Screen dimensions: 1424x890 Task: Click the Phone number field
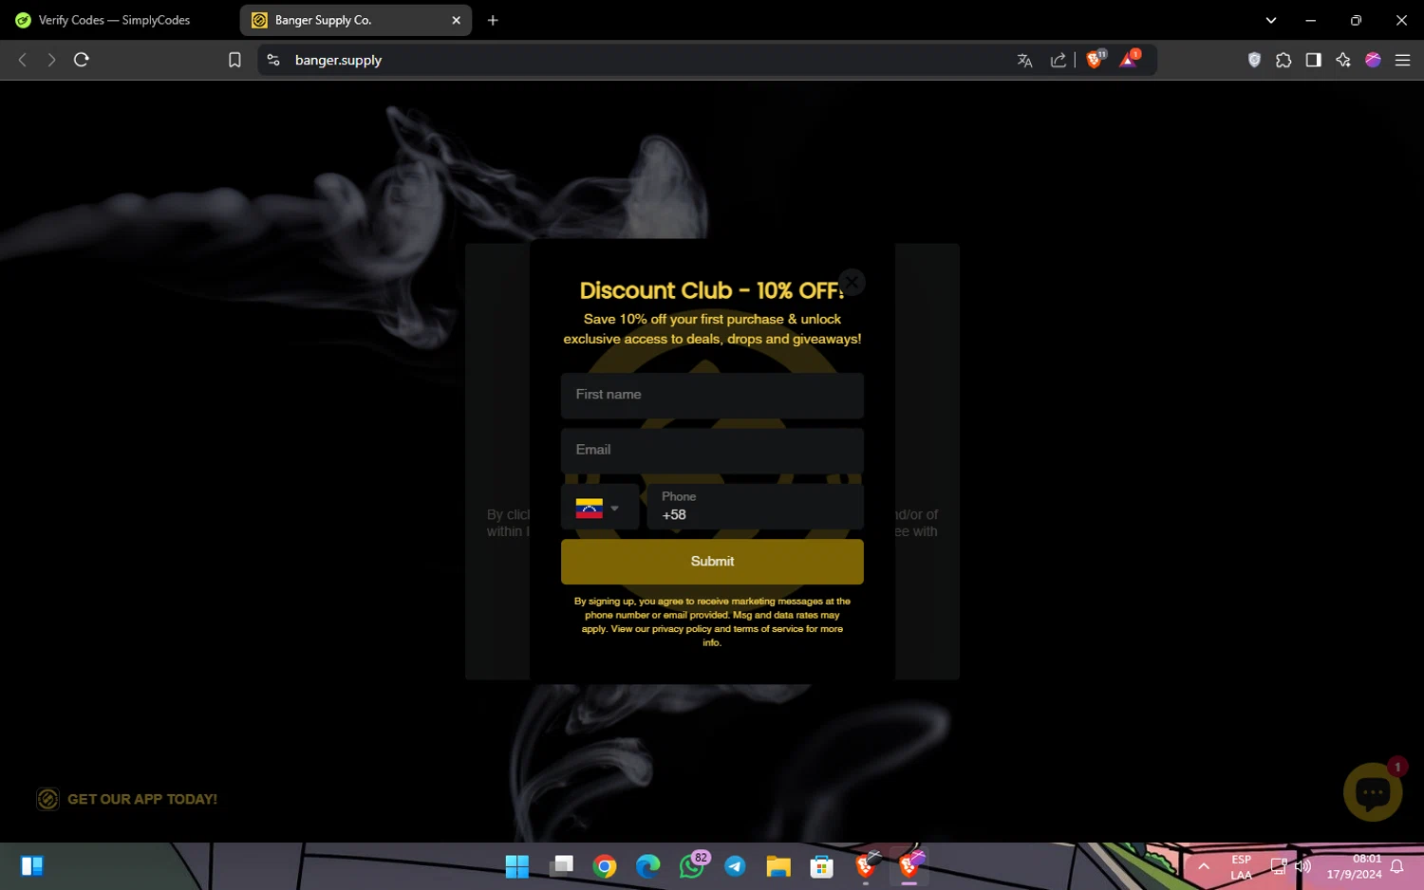pyautogui.click(x=755, y=507)
